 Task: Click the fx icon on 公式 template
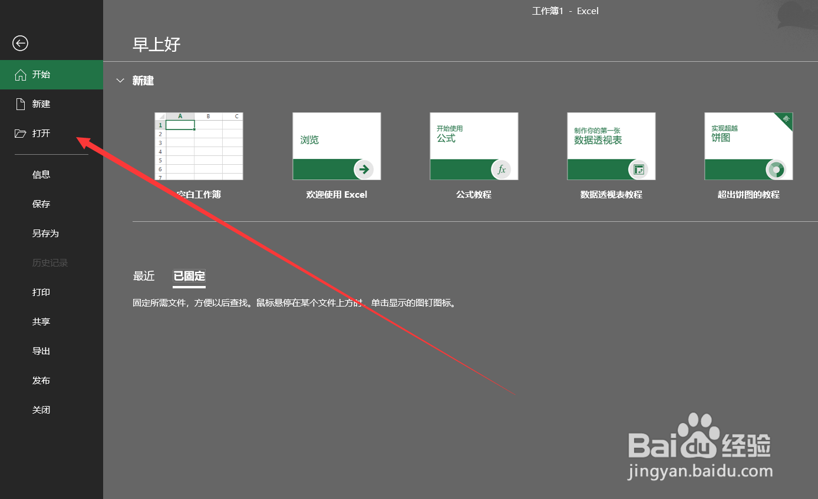pos(502,169)
